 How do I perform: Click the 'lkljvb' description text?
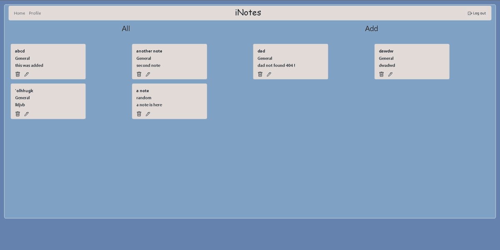pos(20,105)
